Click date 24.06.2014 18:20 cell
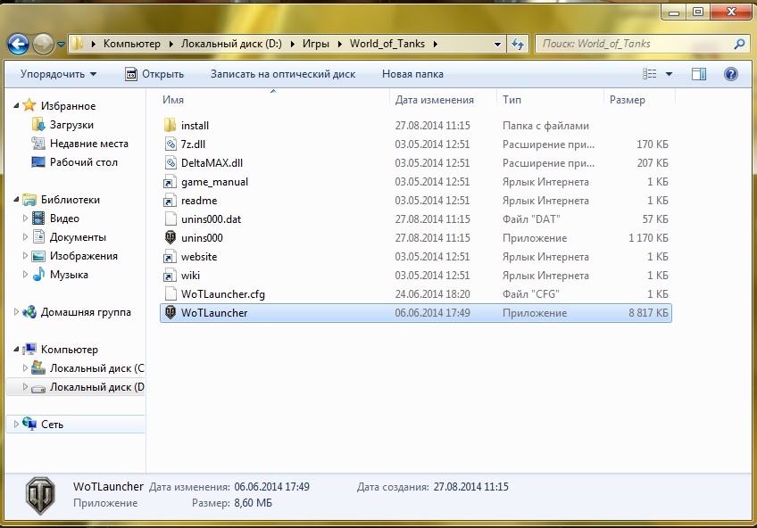Image resolution: width=757 pixels, height=528 pixels. pyautogui.click(x=432, y=294)
